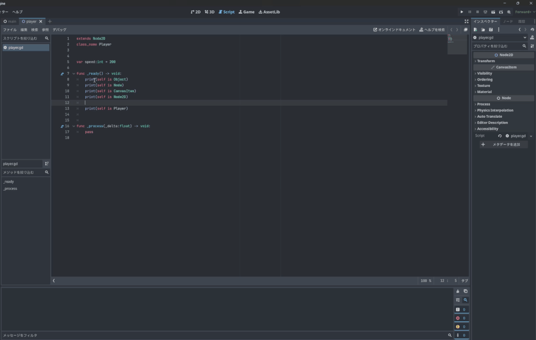
Task: Toggle the scripts panel with the arrow
Action: [54, 280]
